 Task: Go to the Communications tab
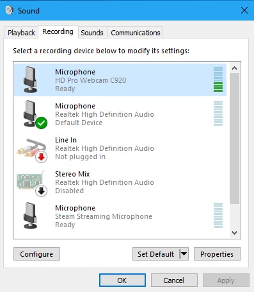tap(136, 33)
